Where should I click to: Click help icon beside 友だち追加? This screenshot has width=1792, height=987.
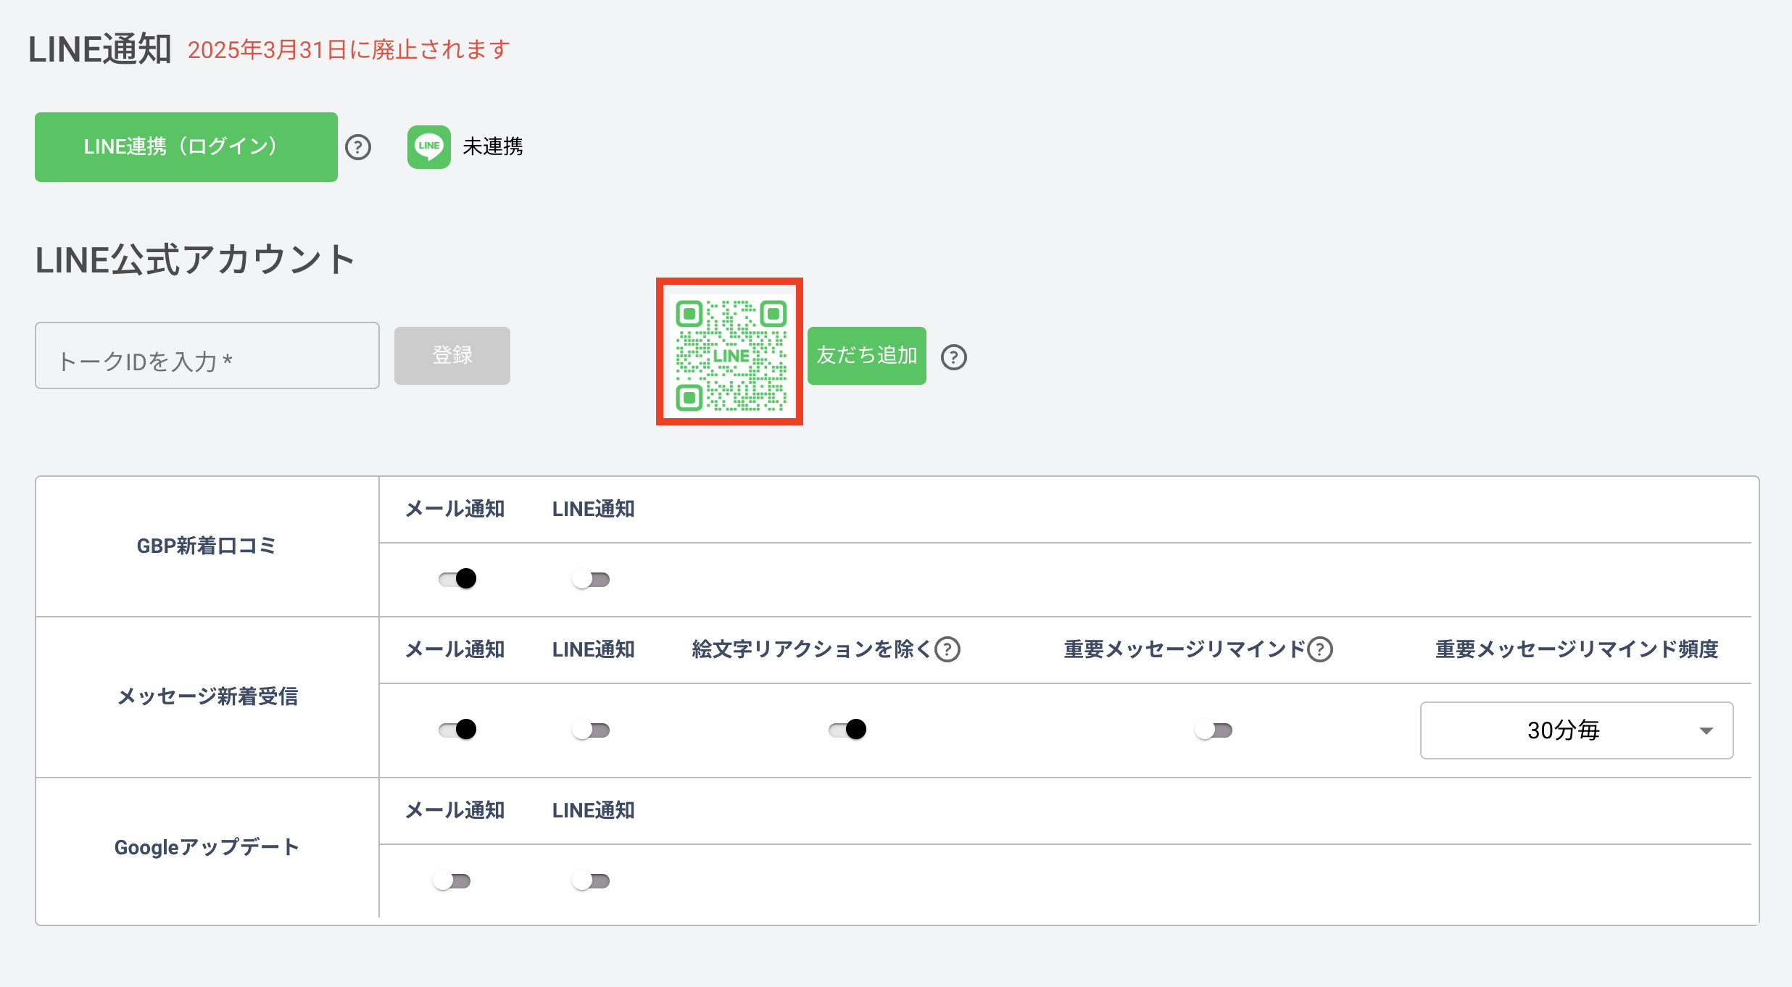(954, 356)
